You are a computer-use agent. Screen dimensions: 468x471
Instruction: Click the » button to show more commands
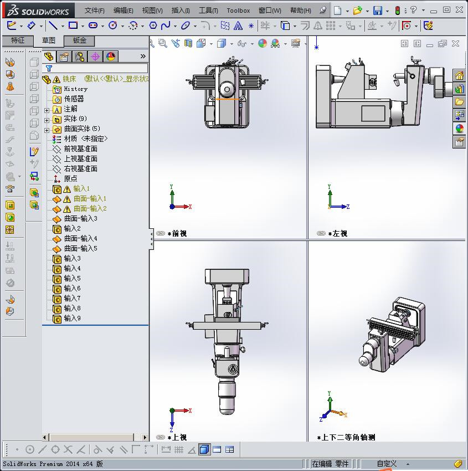coord(143,55)
